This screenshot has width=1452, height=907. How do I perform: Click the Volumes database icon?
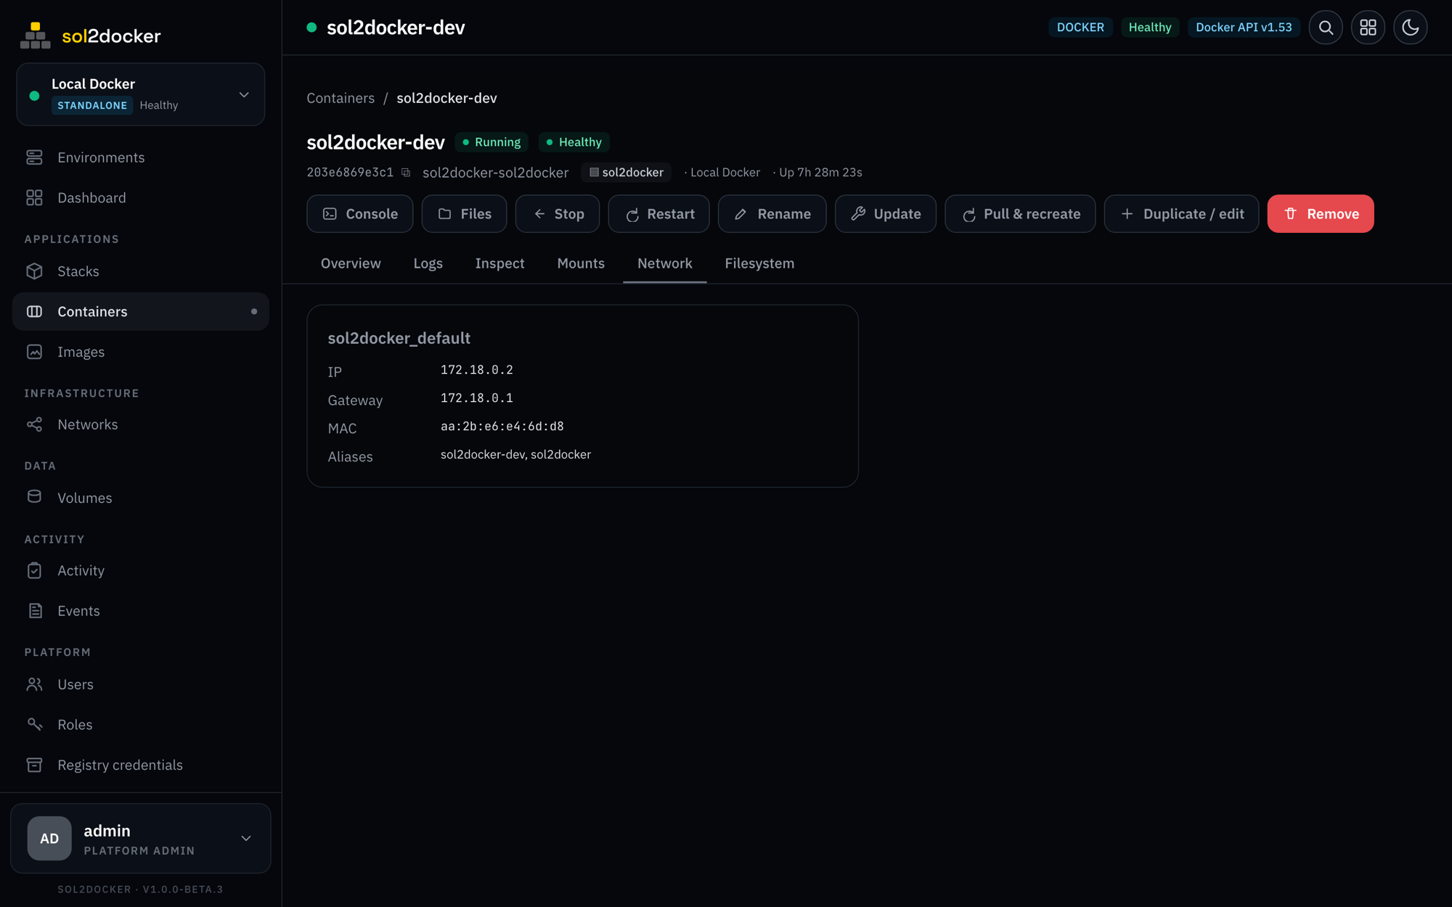click(34, 497)
